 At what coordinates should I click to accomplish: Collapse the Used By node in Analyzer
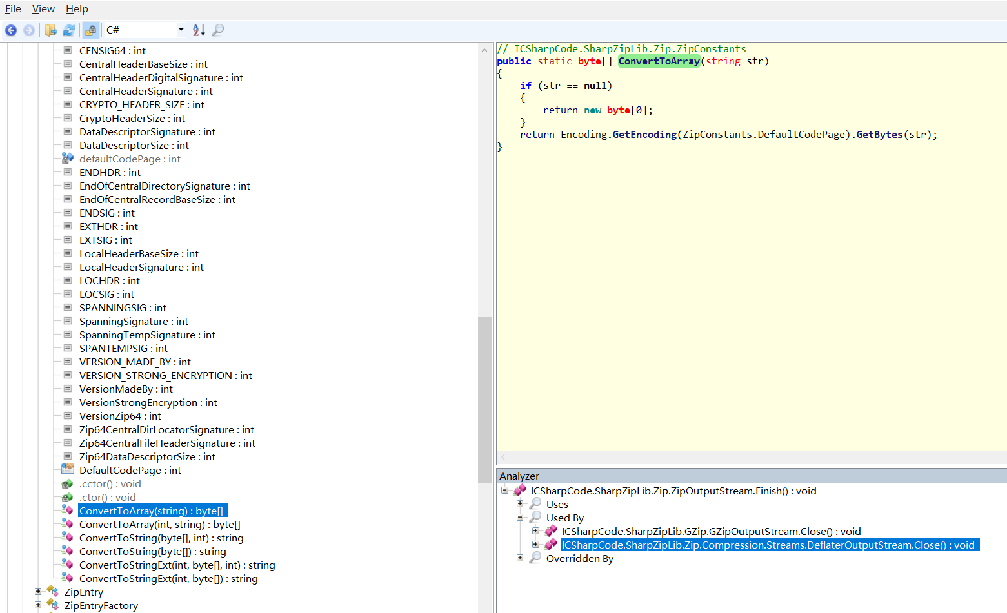(520, 518)
